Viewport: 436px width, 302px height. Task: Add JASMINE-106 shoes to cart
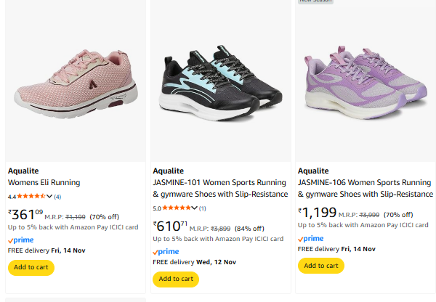pos(321,266)
